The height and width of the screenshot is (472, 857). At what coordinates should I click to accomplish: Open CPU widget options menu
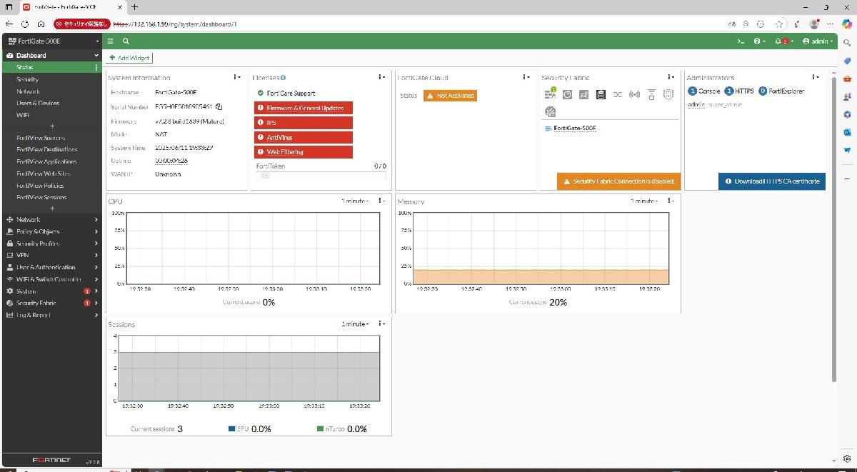click(381, 201)
